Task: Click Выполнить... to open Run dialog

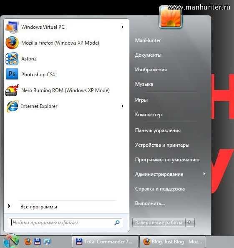Action: coord(150,203)
